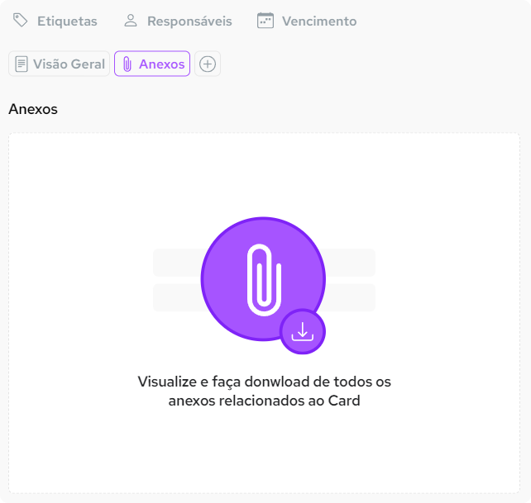The image size is (531, 503).
Task: Assign people via Responsáveis
Action: (x=178, y=21)
